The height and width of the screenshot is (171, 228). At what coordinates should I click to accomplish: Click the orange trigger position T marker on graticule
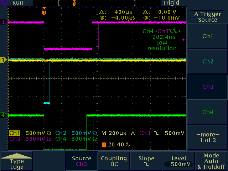(x=44, y=12)
